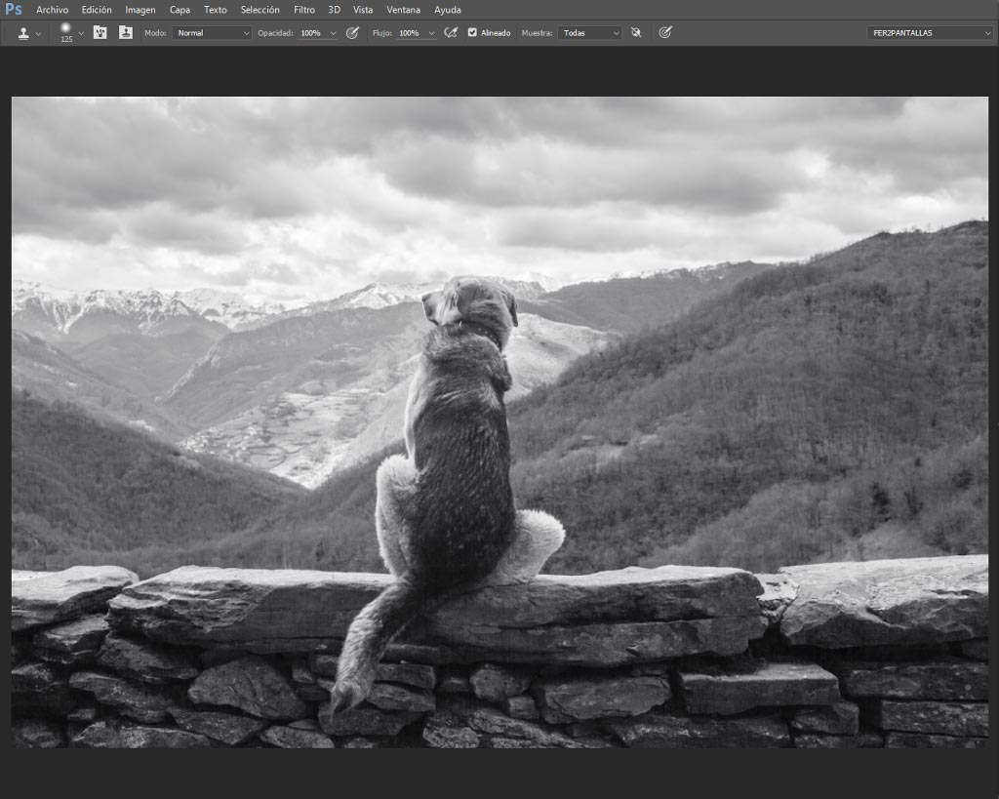Toggle ignore adjustment layers when cloning icon
This screenshot has height=799, width=999.
tap(636, 32)
